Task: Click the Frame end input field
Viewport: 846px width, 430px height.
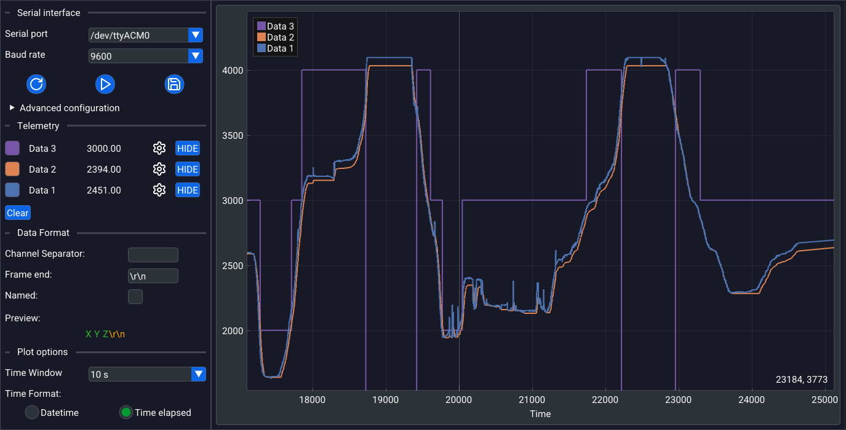Action: coord(153,276)
